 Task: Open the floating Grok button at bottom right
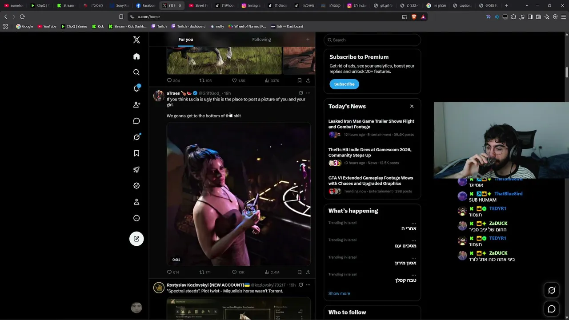pos(552,290)
